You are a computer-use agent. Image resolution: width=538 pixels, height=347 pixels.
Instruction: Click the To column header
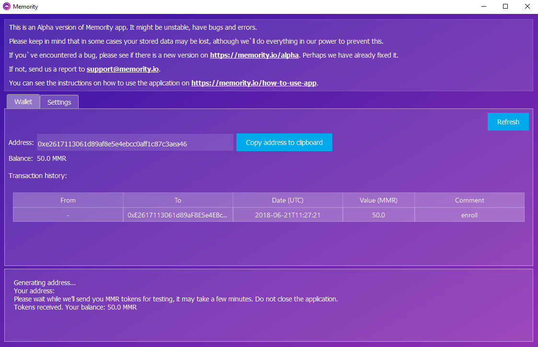pos(178,200)
